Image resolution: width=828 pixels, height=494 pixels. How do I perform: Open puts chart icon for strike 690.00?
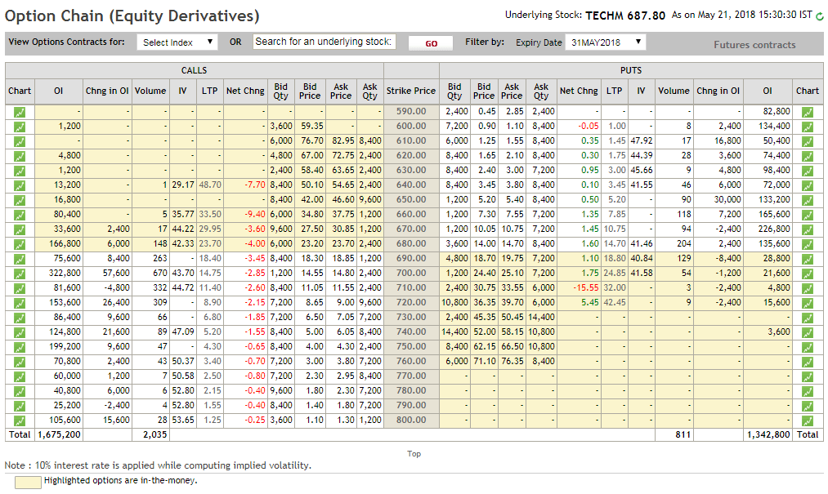(x=808, y=259)
